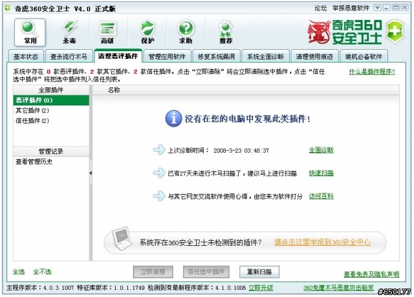This screenshot has width=414, height=297.
Task: Click the app icon in title bar
Action: [7, 8]
